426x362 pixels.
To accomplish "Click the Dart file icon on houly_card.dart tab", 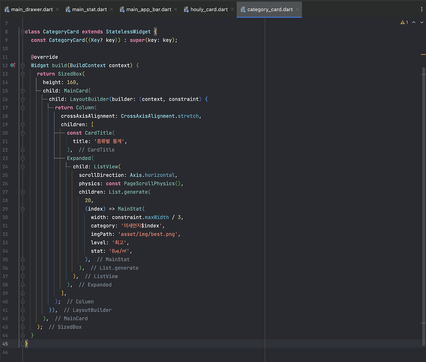I will click(186, 9).
